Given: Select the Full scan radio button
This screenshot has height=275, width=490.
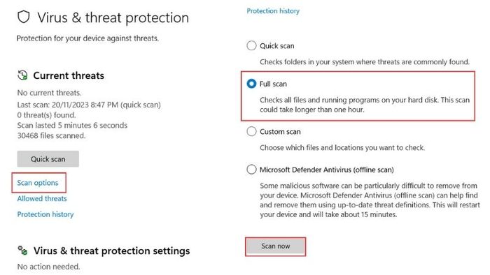Looking at the screenshot, I should (251, 84).
